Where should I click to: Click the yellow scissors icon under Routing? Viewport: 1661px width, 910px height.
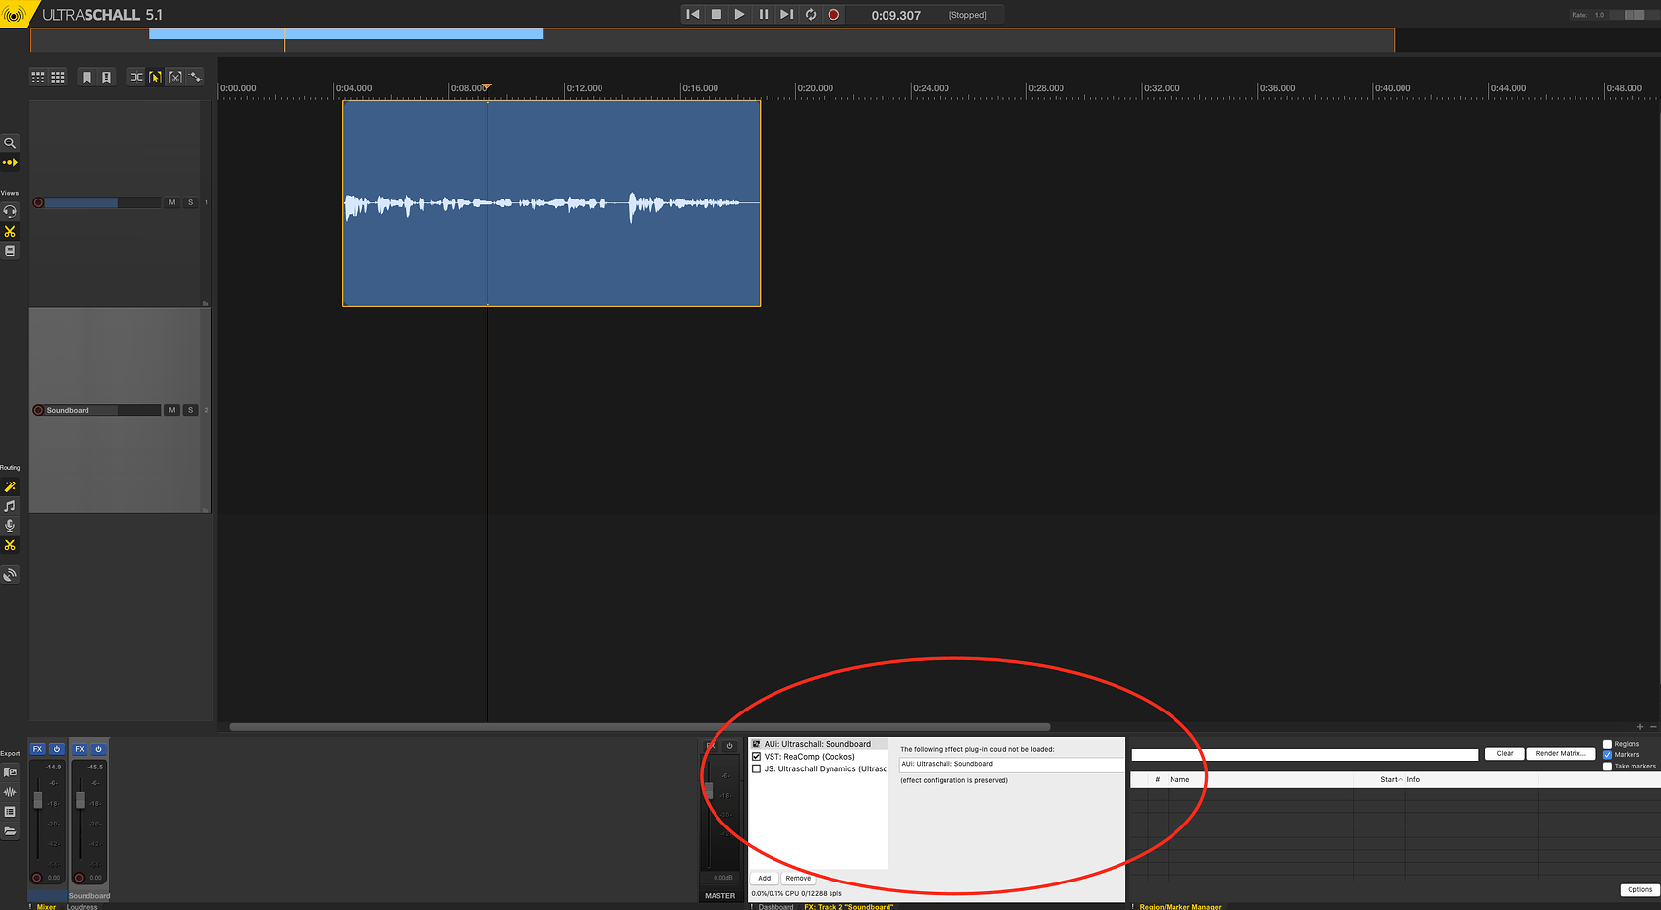[x=10, y=545]
